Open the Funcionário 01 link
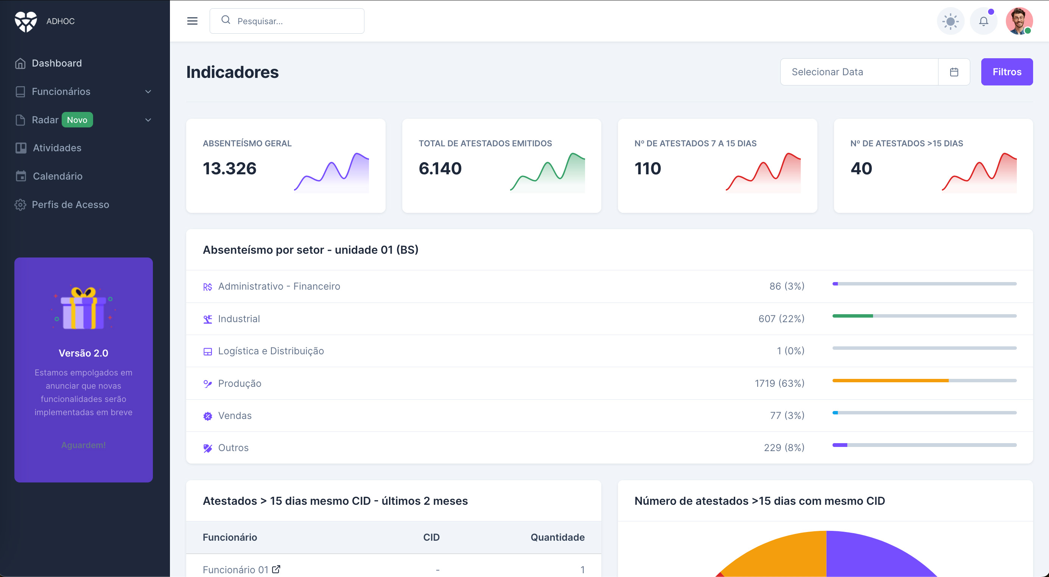The image size is (1049, 577). [x=235, y=569]
